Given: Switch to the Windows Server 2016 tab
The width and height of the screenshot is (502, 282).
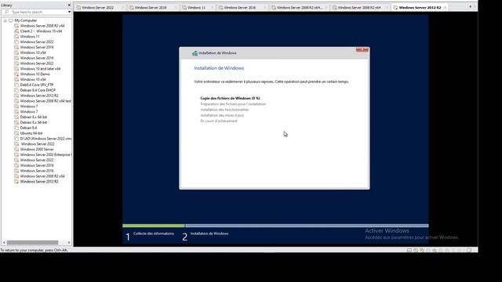Looking at the screenshot, I should tap(239, 7).
